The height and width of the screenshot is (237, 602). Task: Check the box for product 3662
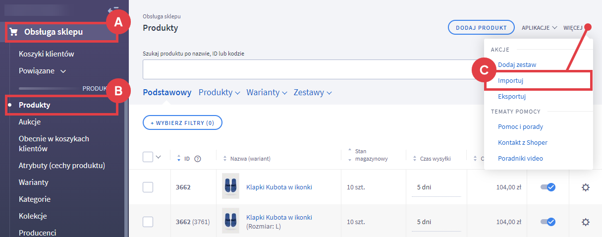pos(148,187)
